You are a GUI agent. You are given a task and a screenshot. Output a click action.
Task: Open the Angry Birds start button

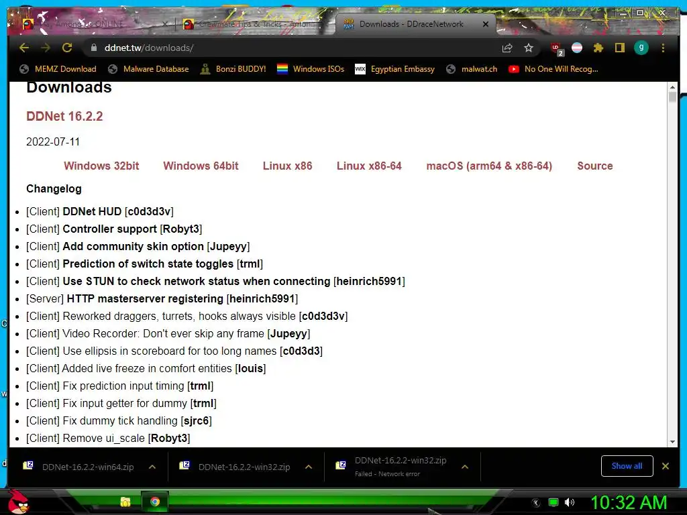point(18,502)
